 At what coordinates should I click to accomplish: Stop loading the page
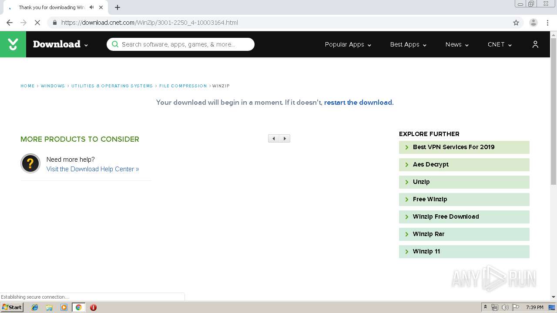[37, 23]
